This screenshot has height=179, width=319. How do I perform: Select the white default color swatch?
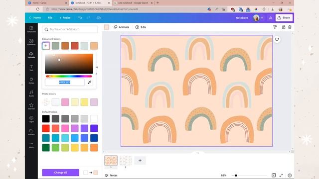tap(94, 119)
